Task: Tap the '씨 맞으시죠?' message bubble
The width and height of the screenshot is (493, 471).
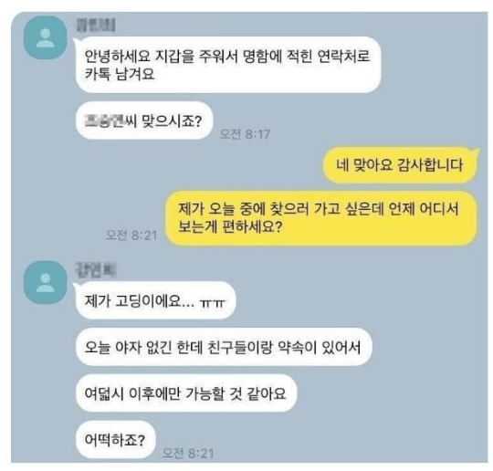Action: coord(144,120)
